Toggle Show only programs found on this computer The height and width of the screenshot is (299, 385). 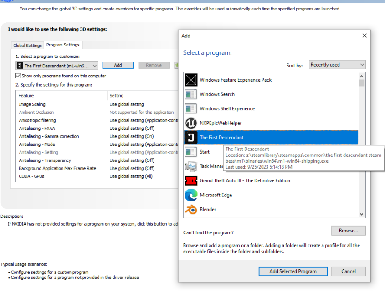point(19,76)
